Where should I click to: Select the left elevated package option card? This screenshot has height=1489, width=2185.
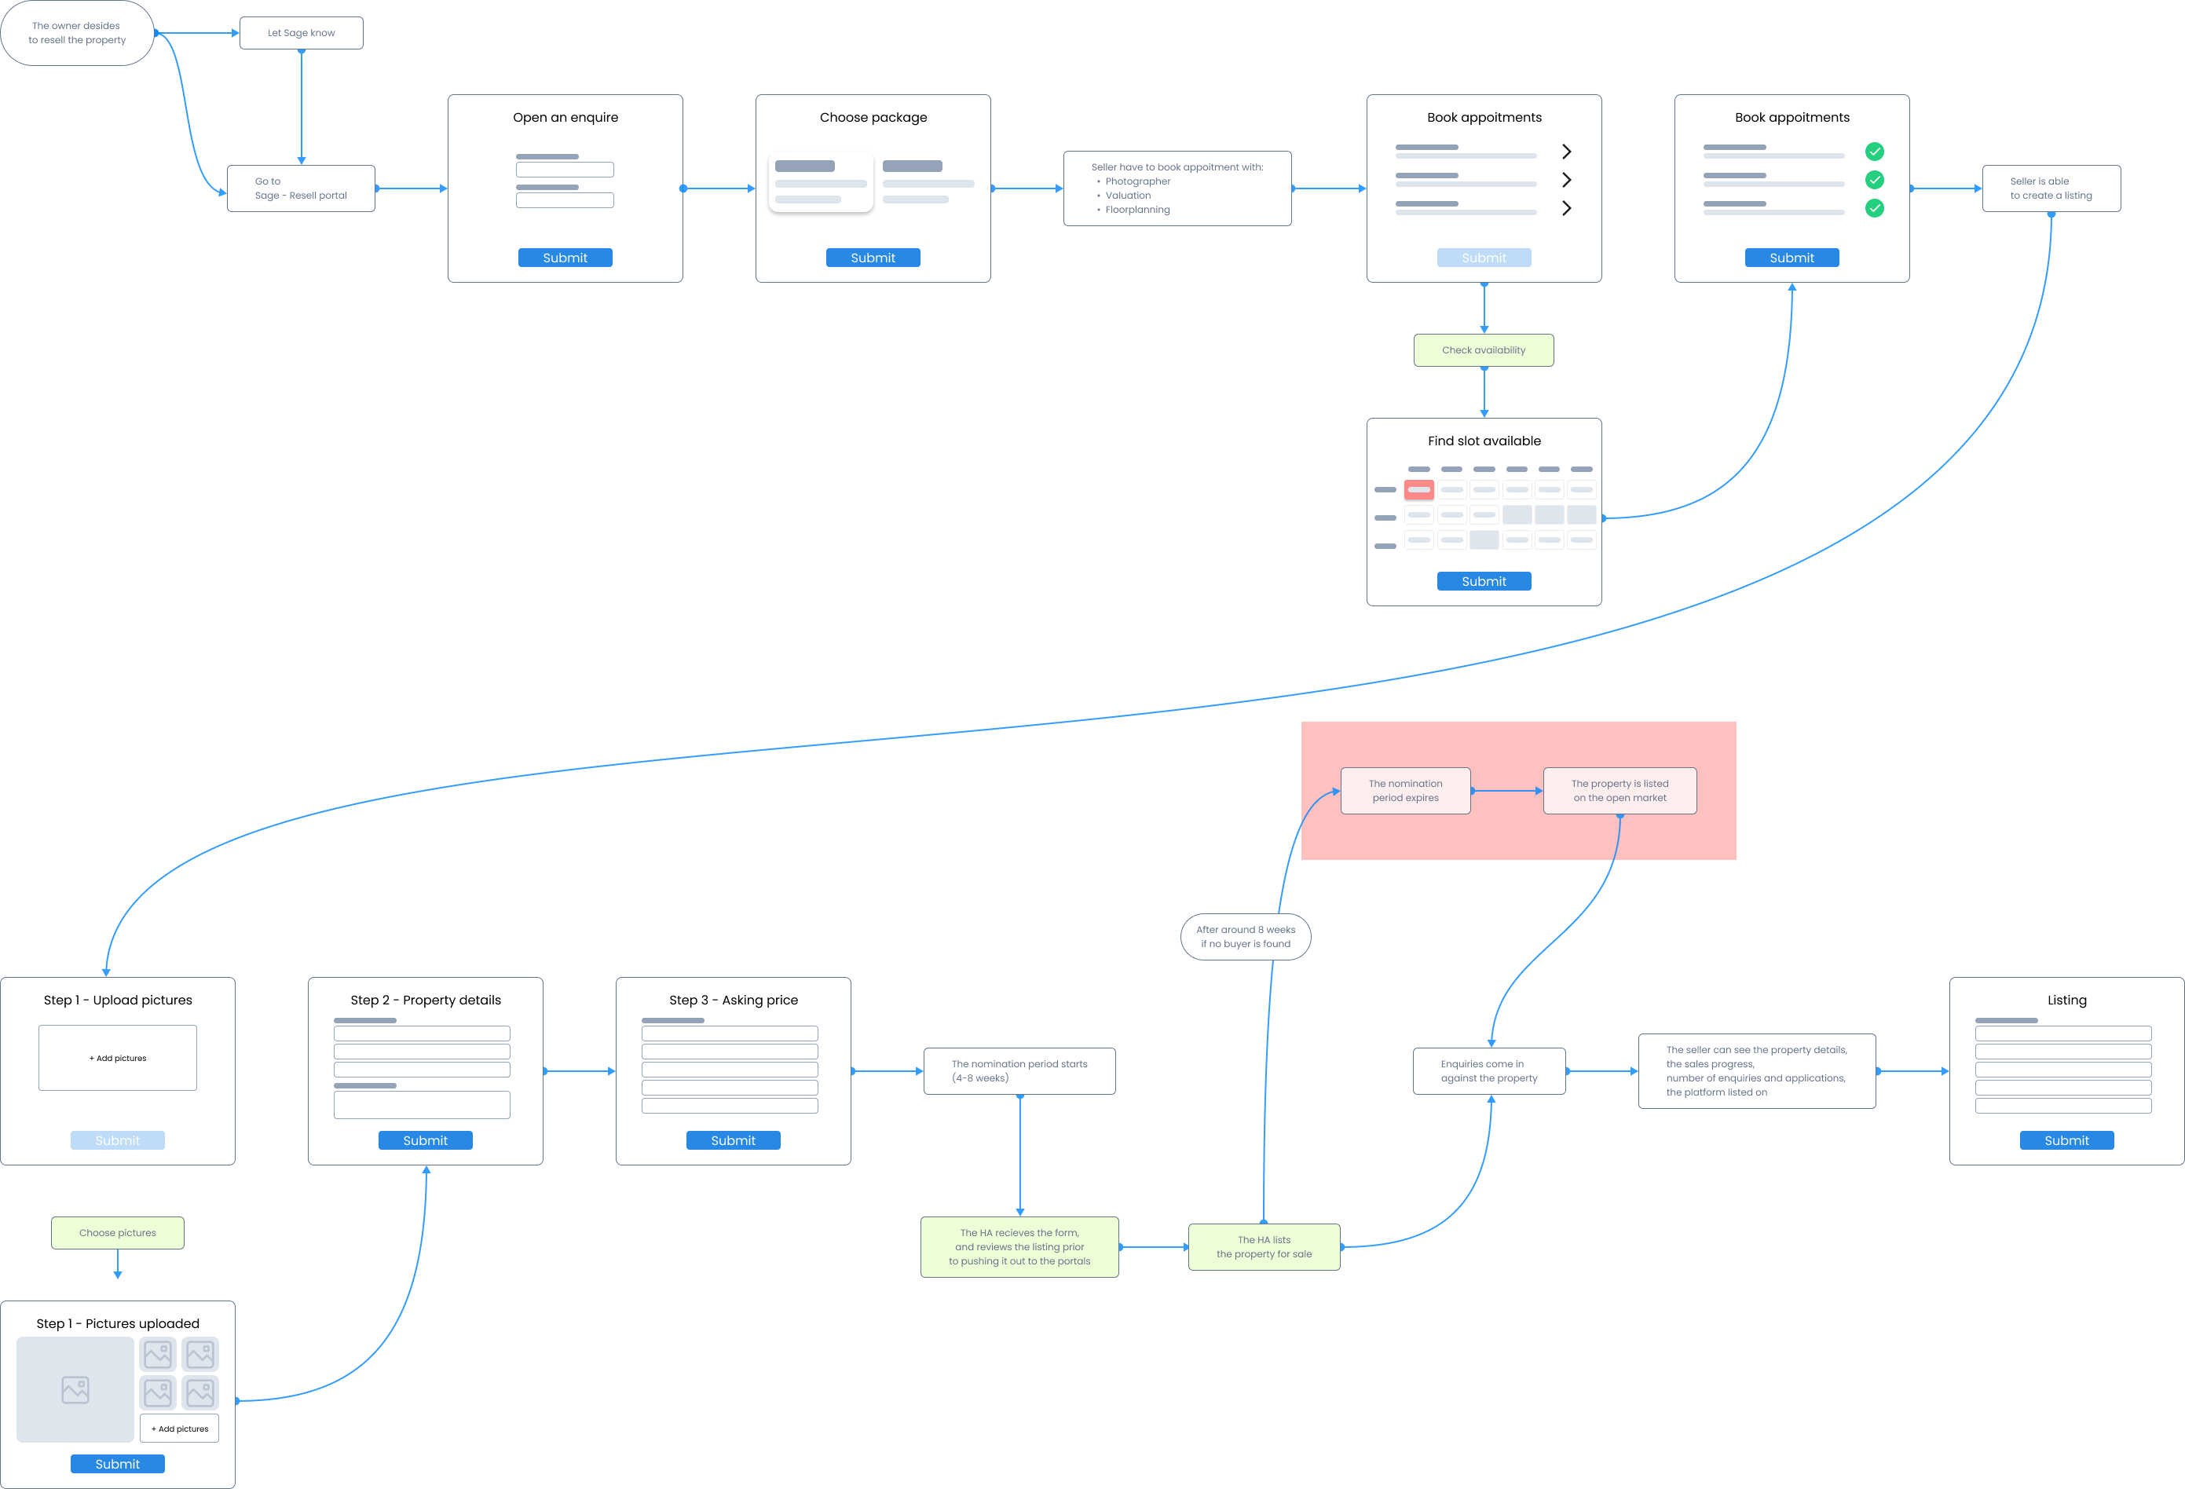pyautogui.click(x=821, y=181)
